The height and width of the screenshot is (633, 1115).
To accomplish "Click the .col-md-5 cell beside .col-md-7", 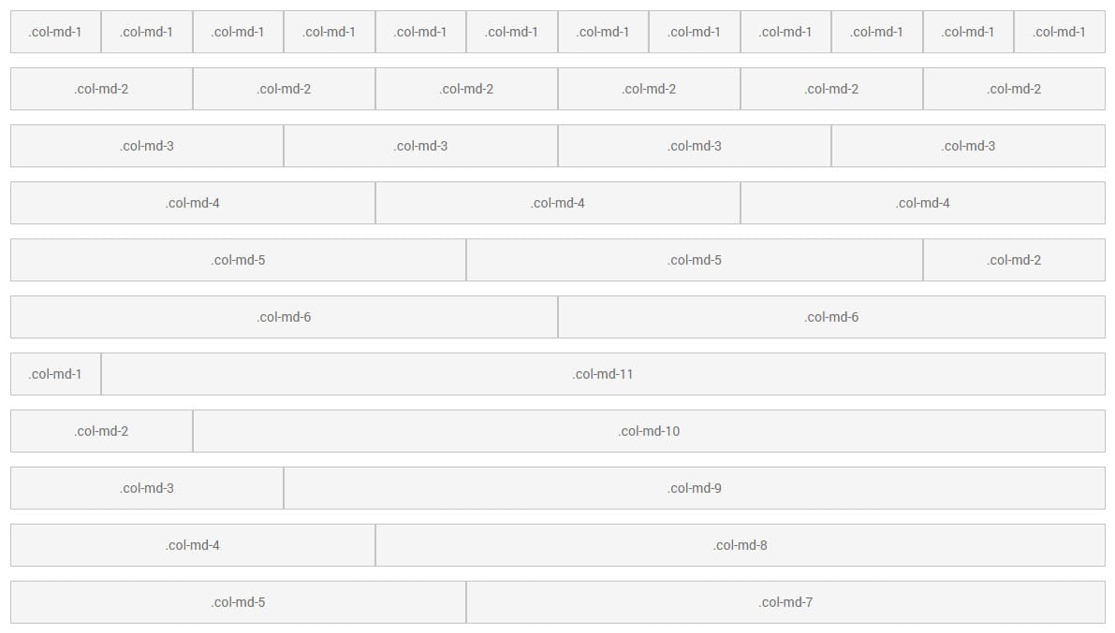I will pos(238,602).
